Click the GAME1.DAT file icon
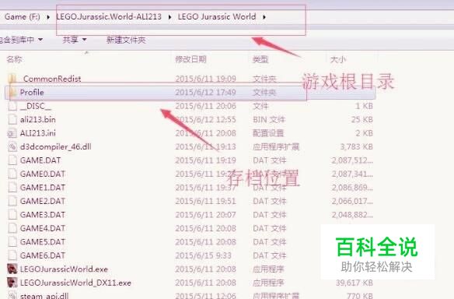The image size is (454, 299). (12, 188)
